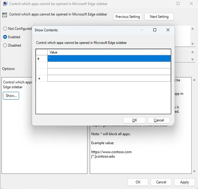This screenshot has height=189, width=198.
Task: Select the Not Configured radio button
Action: (x=5, y=29)
